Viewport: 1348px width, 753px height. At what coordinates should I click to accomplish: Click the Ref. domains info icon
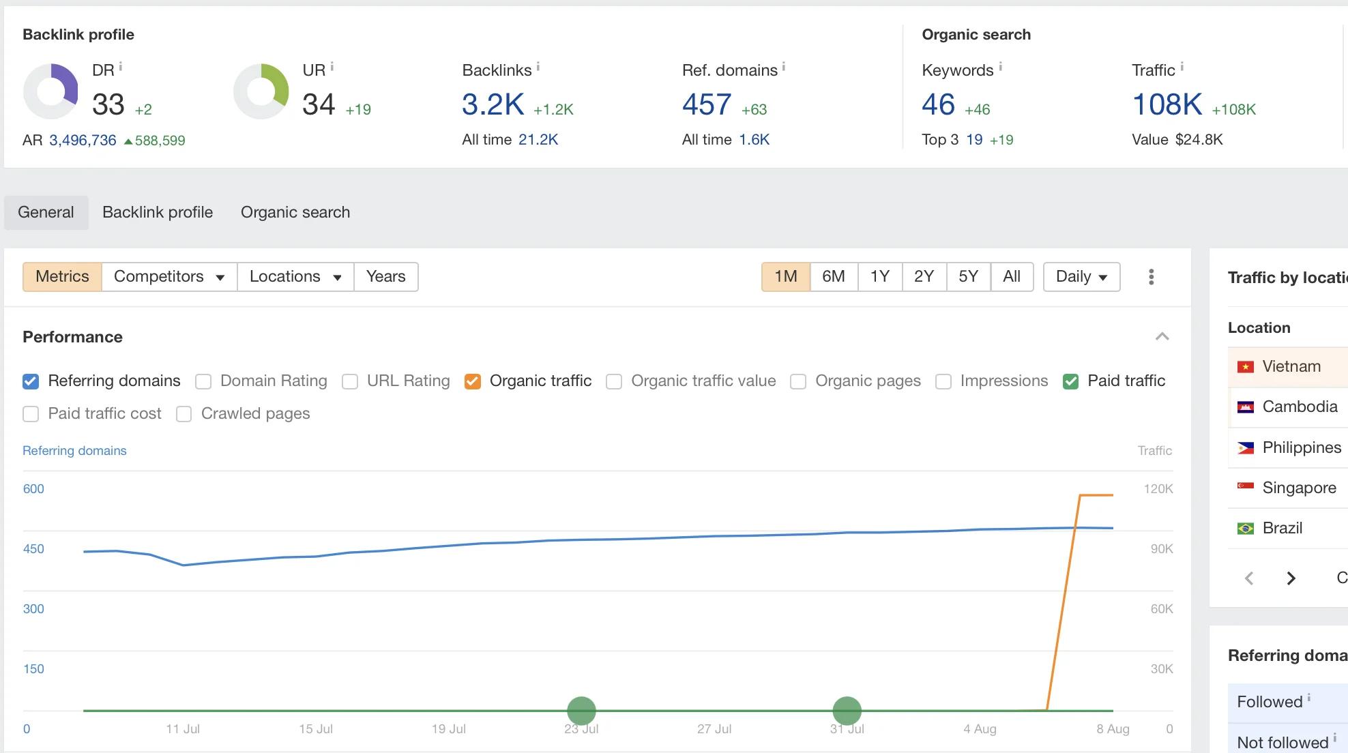coord(784,67)
